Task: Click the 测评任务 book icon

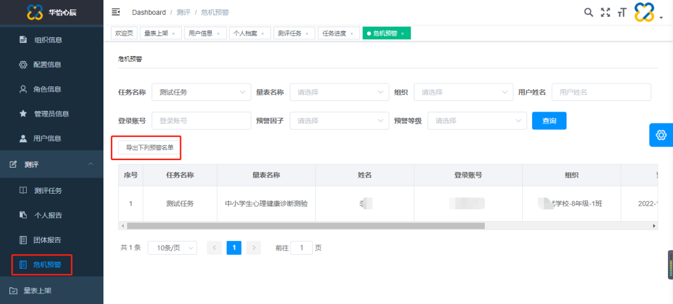Action: pos(23,191)
